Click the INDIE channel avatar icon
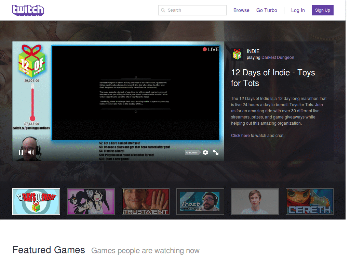The height and width of the screenshot is (263, 350). 237,54
